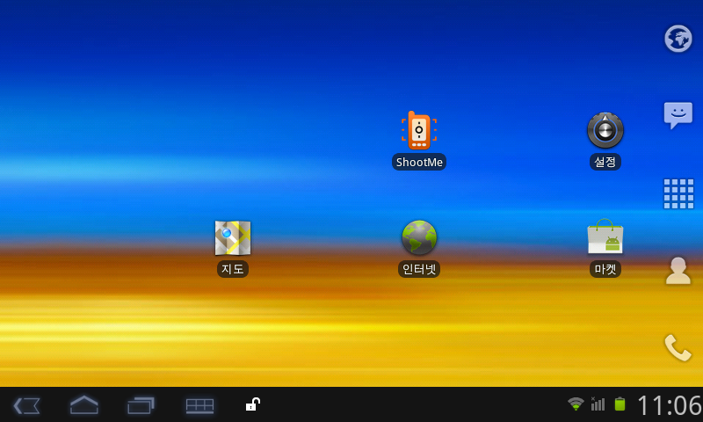Screen dimensions: 703x422
Task: Tap the ShootMe text label
Action: coord(419,162)
